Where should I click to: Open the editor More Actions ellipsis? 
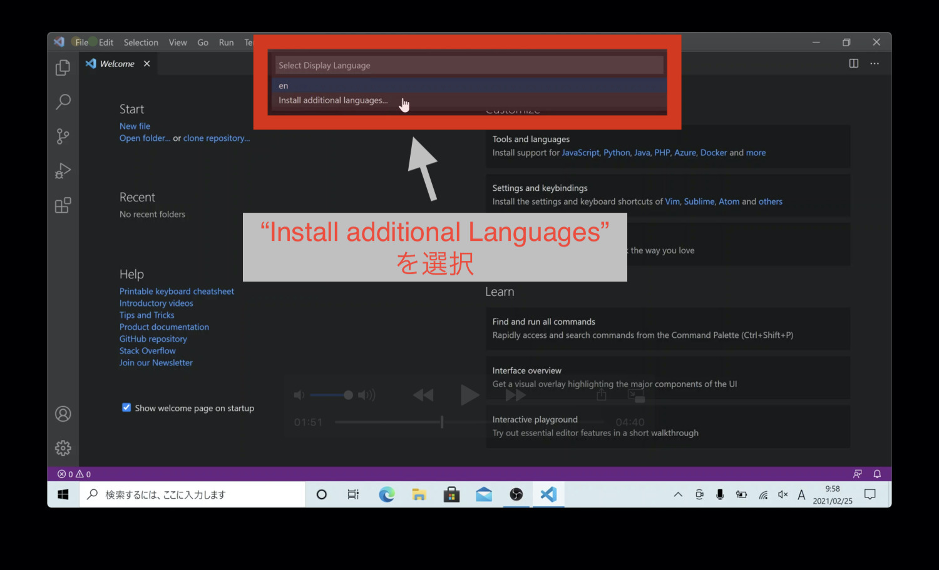click(875, 63)
